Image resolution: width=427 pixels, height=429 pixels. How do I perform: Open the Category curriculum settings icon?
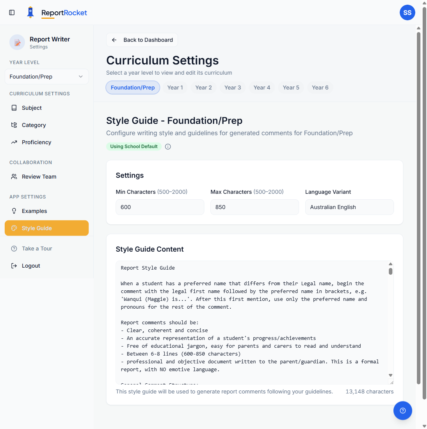(14, 125)
